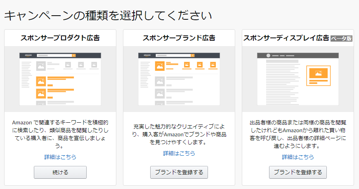Click ブランドを登録する under スポンサーブランド広告

[x=179, y=172]
